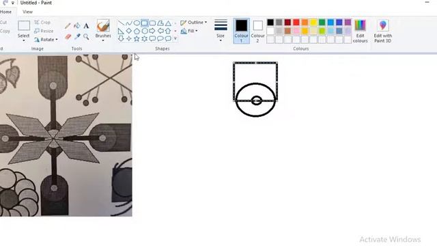Pick the orange colour swatch
Image resolution: width=437 pixels, height=246 pixels.
coord(305,23)
